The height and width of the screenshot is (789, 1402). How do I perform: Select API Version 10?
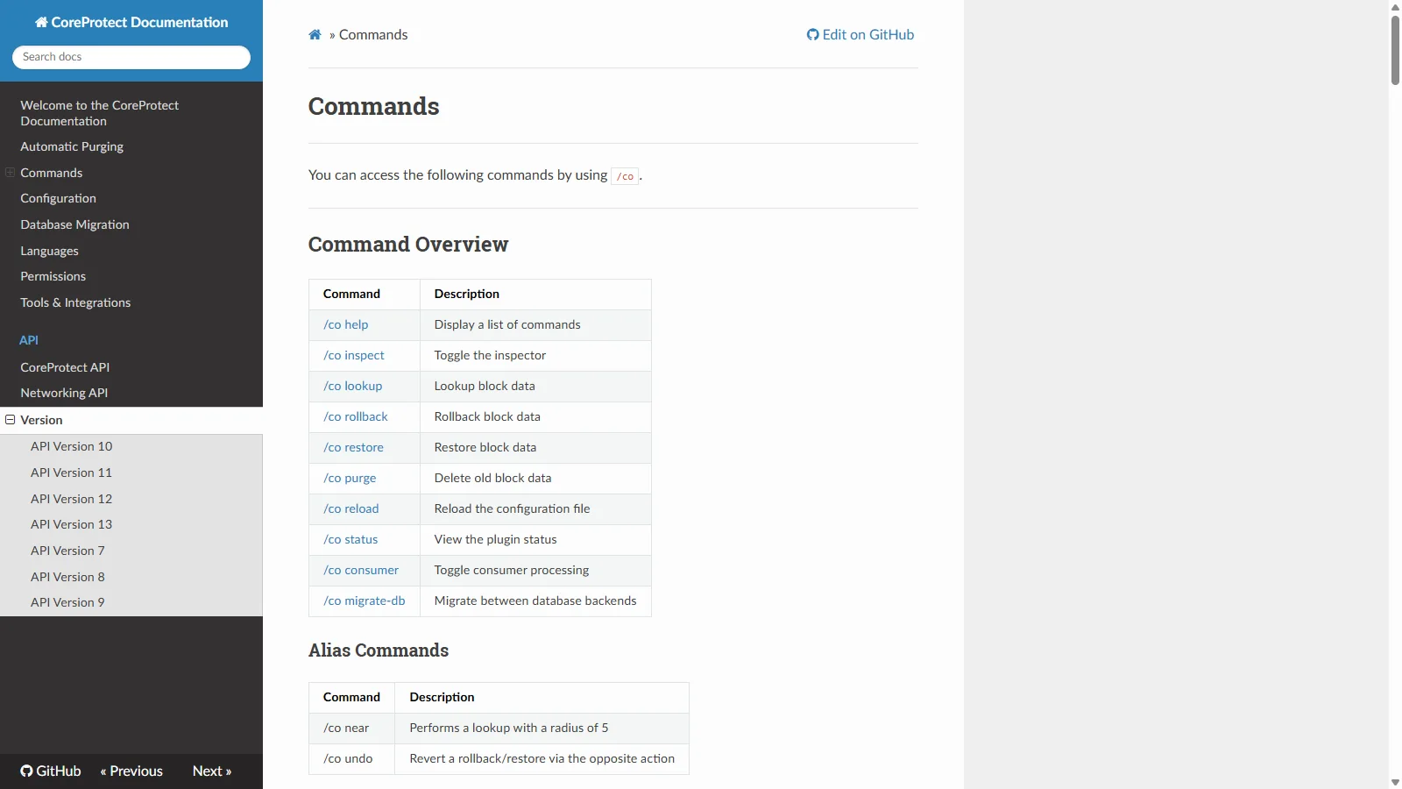tap(72, 446)
